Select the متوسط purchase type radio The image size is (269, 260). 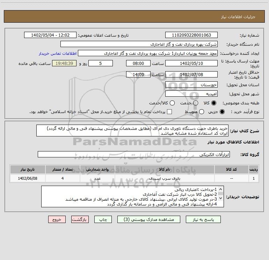tap(202, 112)
